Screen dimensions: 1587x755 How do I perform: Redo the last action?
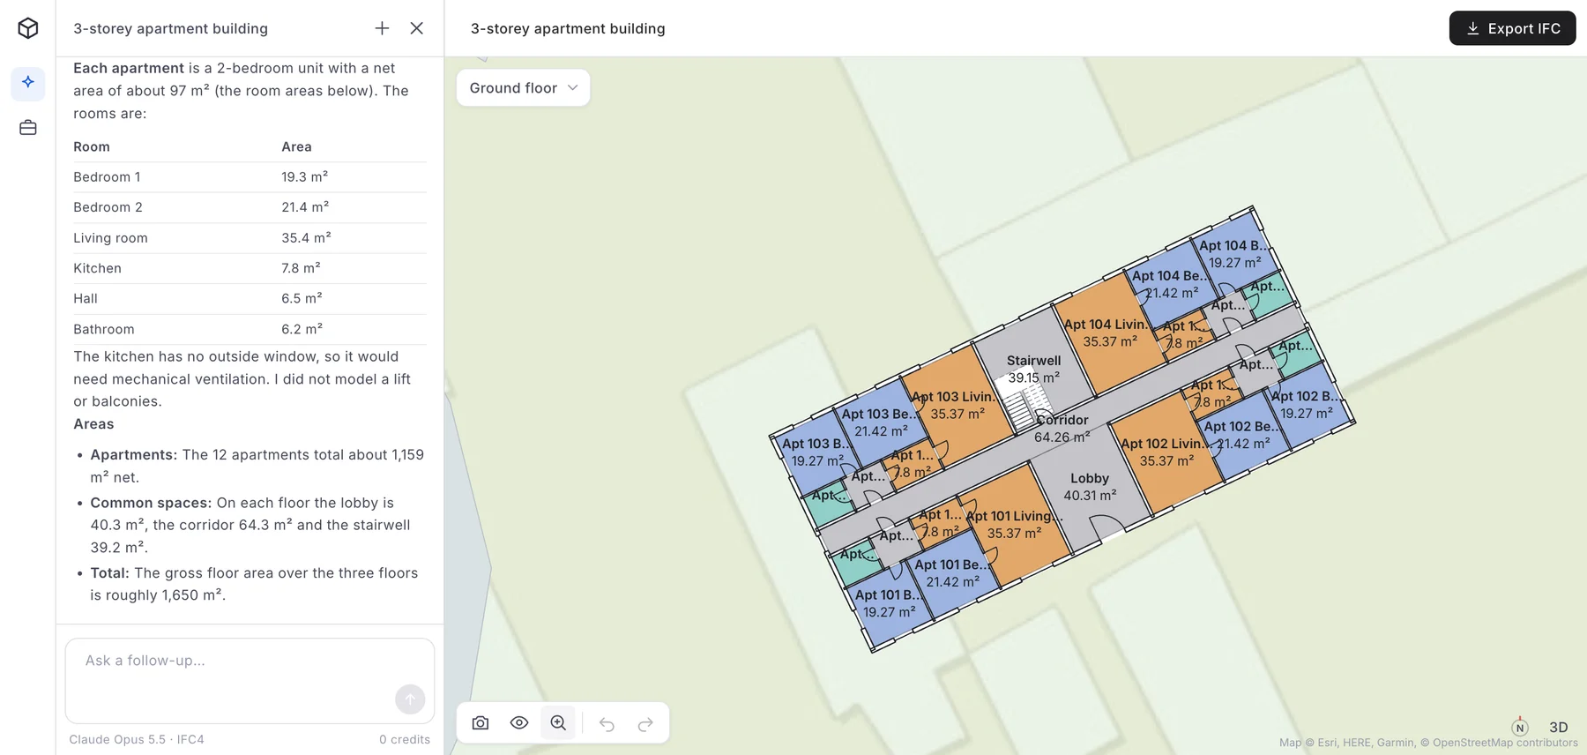coord(645,723)
